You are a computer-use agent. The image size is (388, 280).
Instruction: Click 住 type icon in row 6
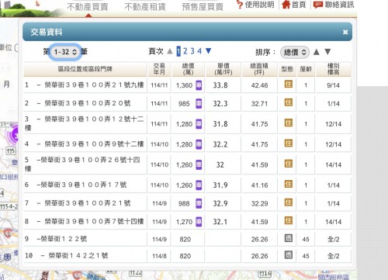(289, 184)
